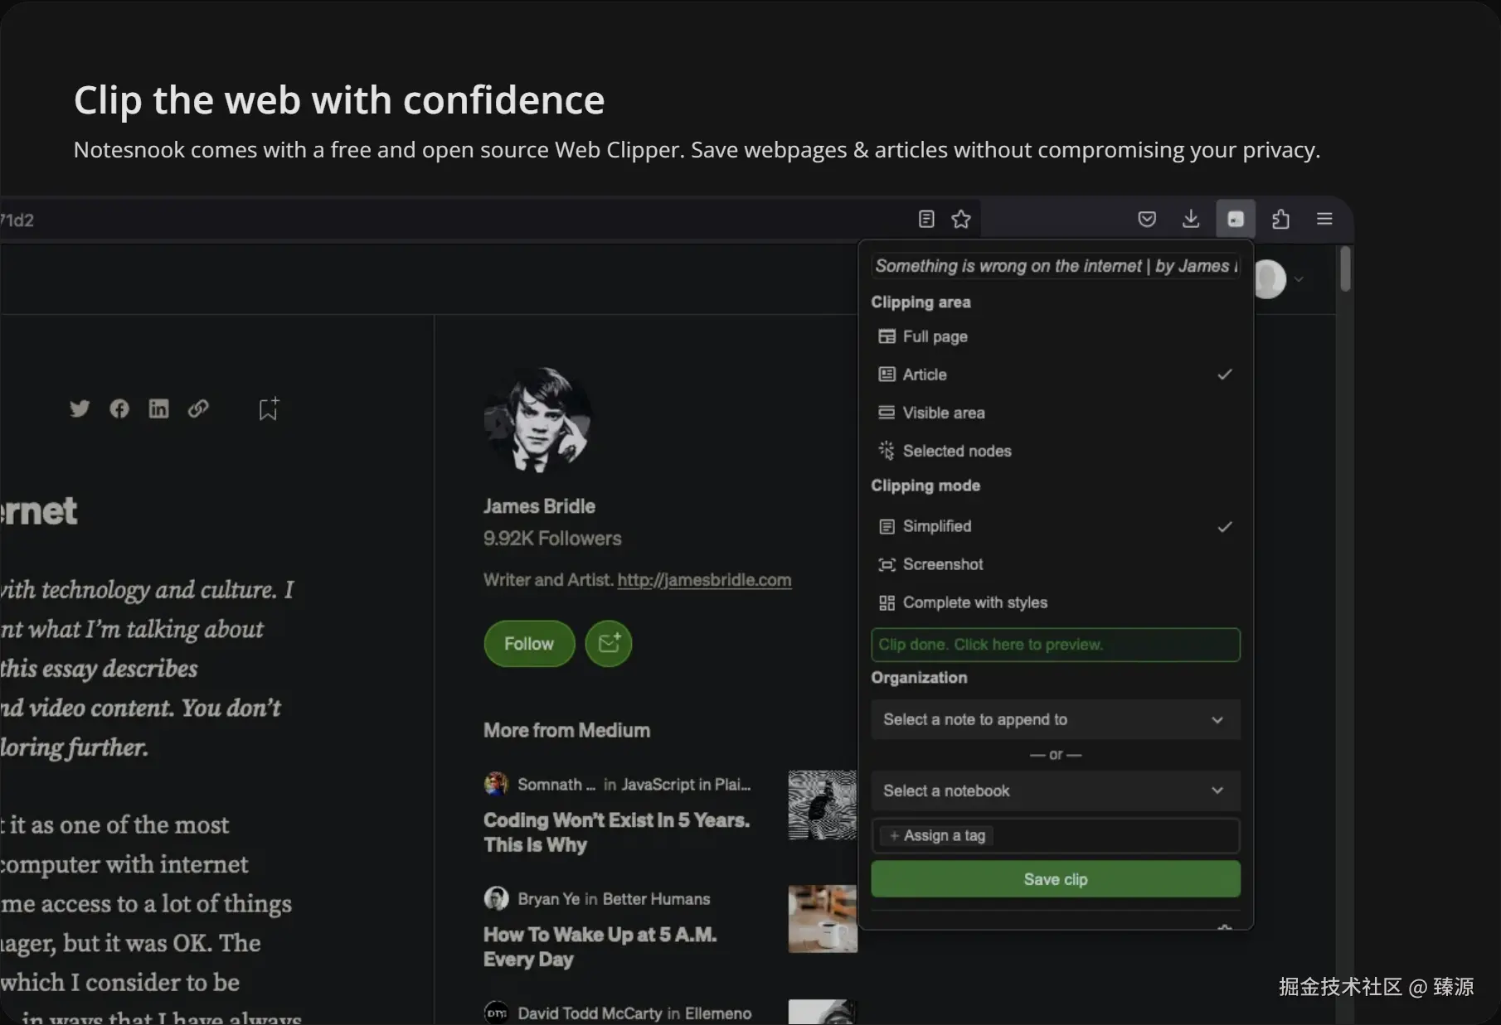This screenshot has height=1025, width=1501.
Task: Open Bryan Ye author avatar
Action: 496,898
